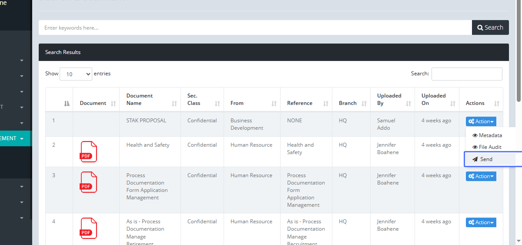Sort by the Sec. Class column

tap(202, 100)
